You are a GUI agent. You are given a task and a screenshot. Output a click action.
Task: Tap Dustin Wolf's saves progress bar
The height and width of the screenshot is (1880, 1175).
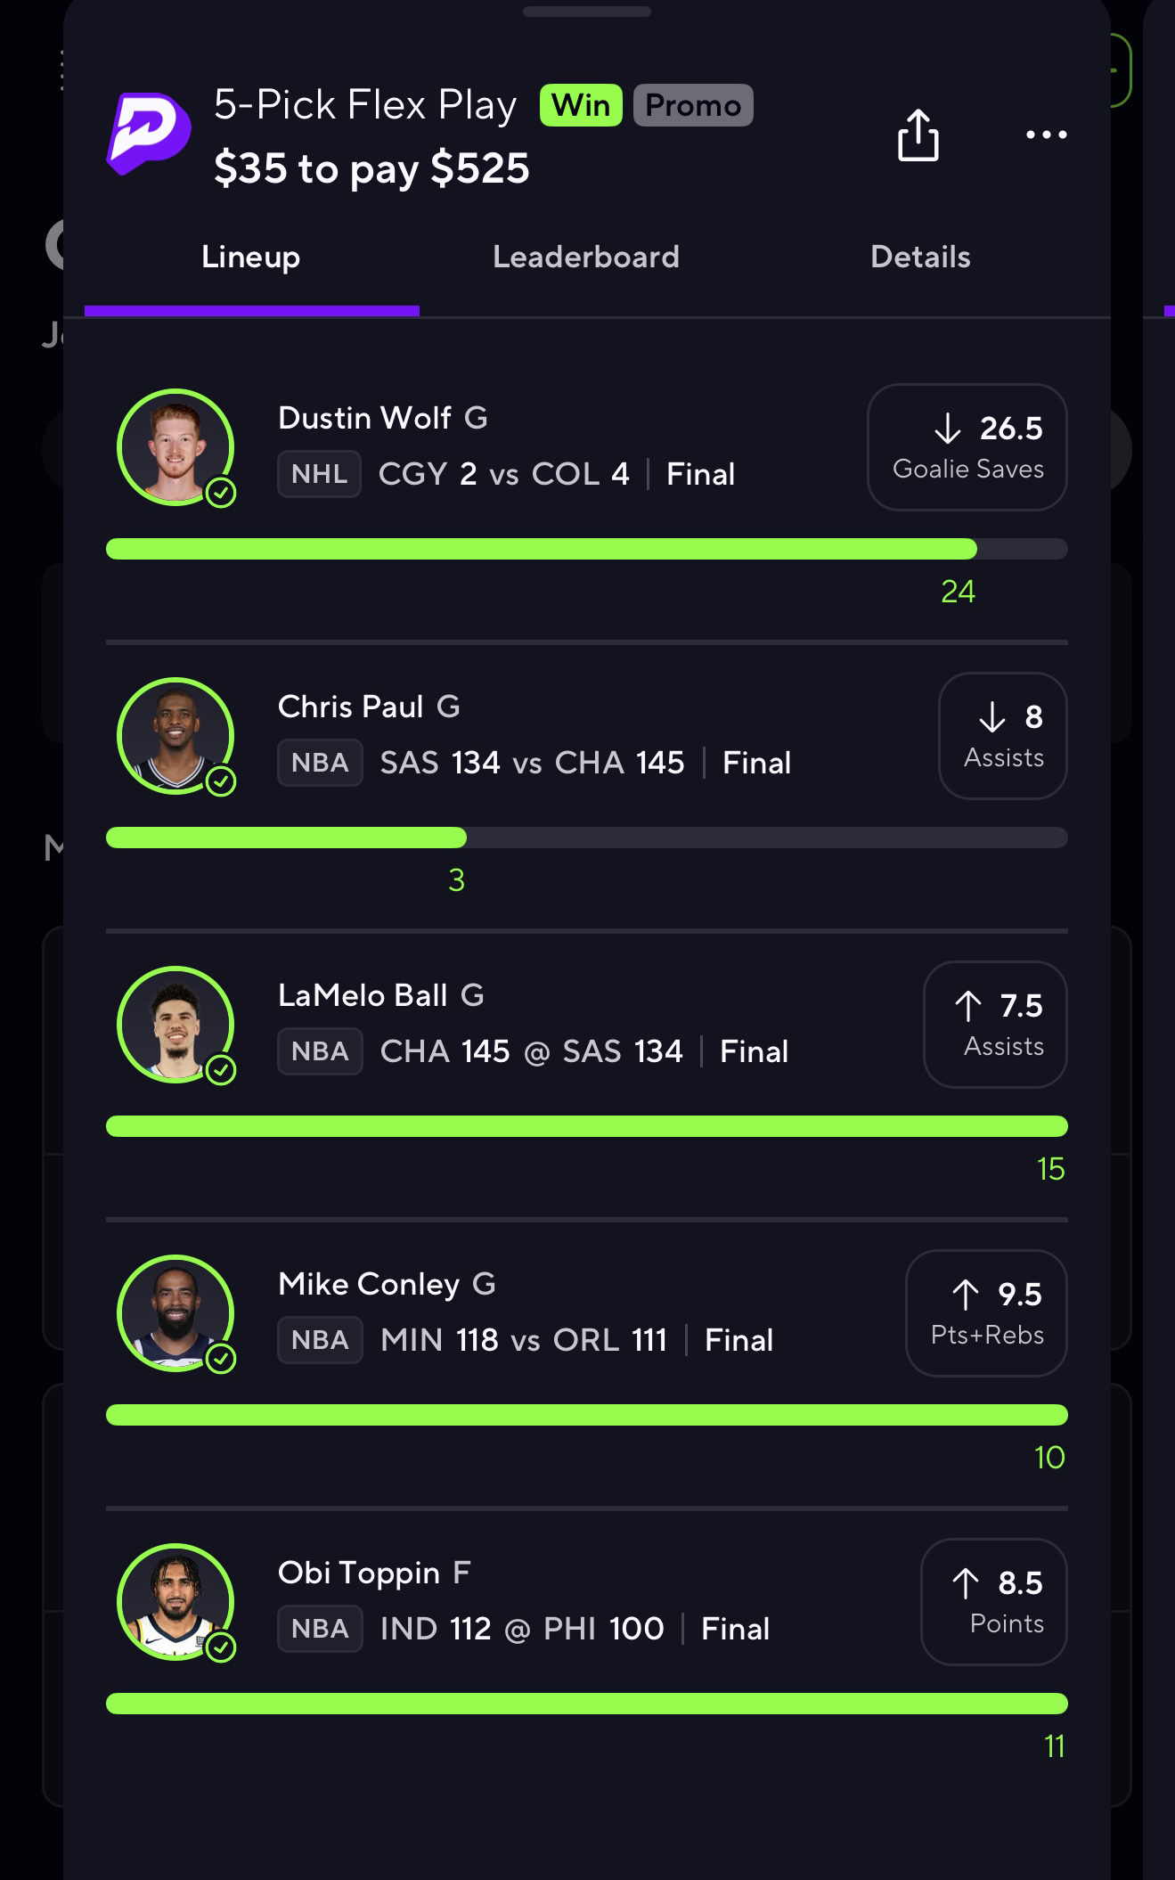(586, 549)
